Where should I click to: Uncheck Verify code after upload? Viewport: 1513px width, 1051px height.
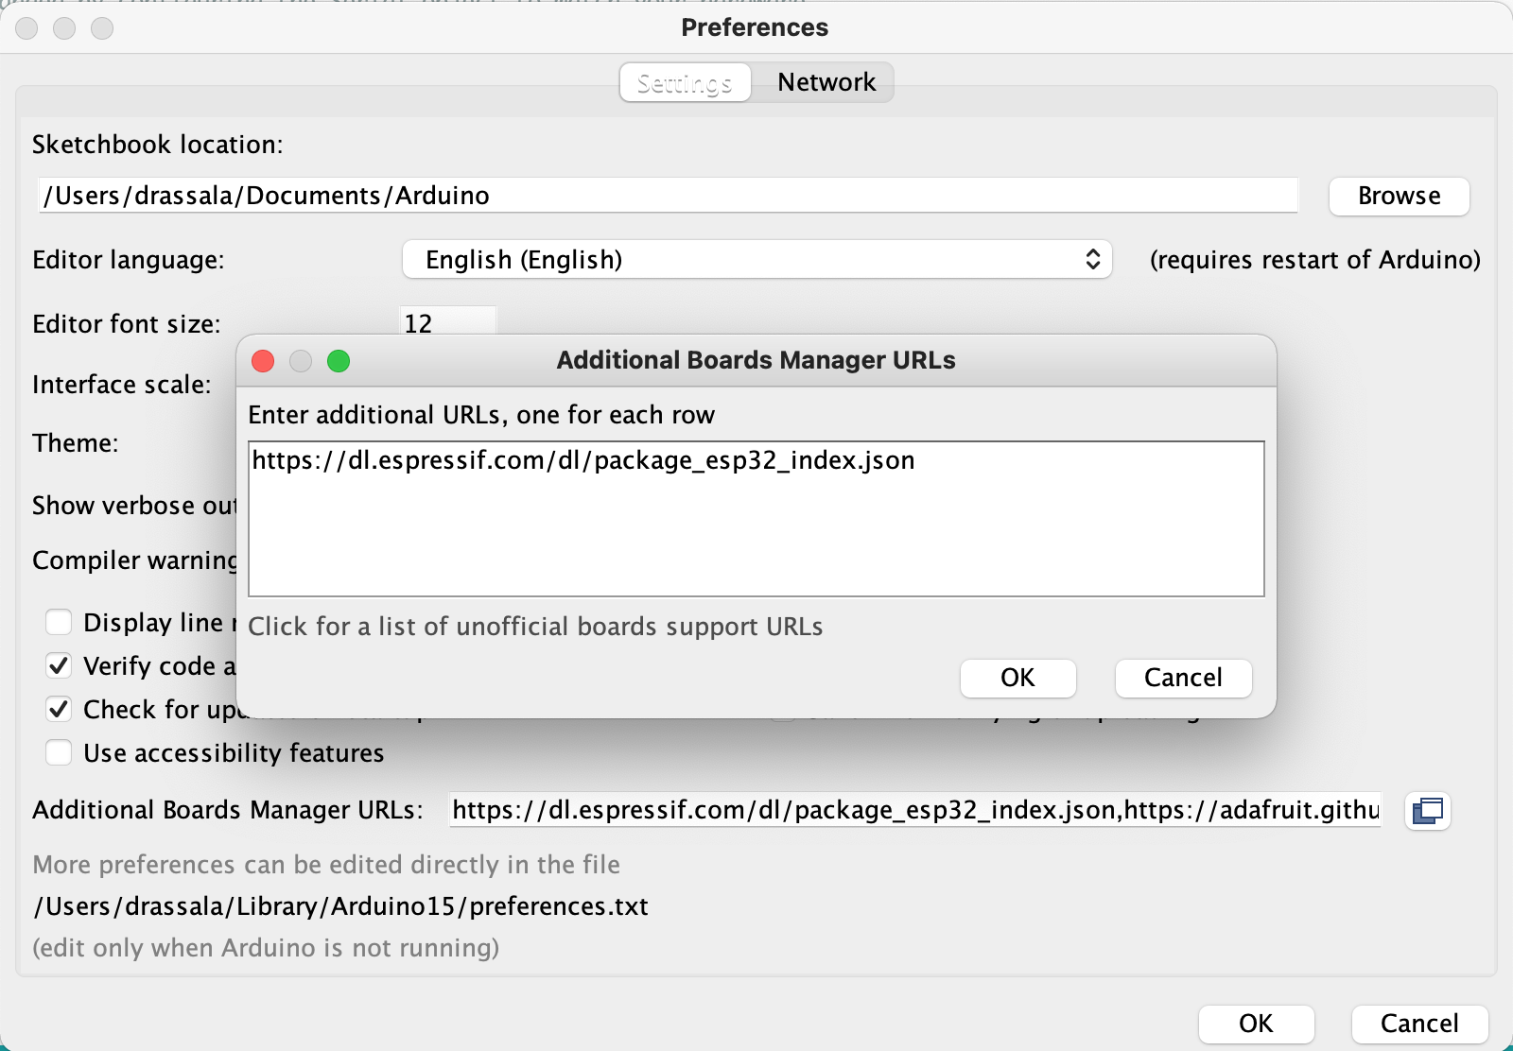59,665
